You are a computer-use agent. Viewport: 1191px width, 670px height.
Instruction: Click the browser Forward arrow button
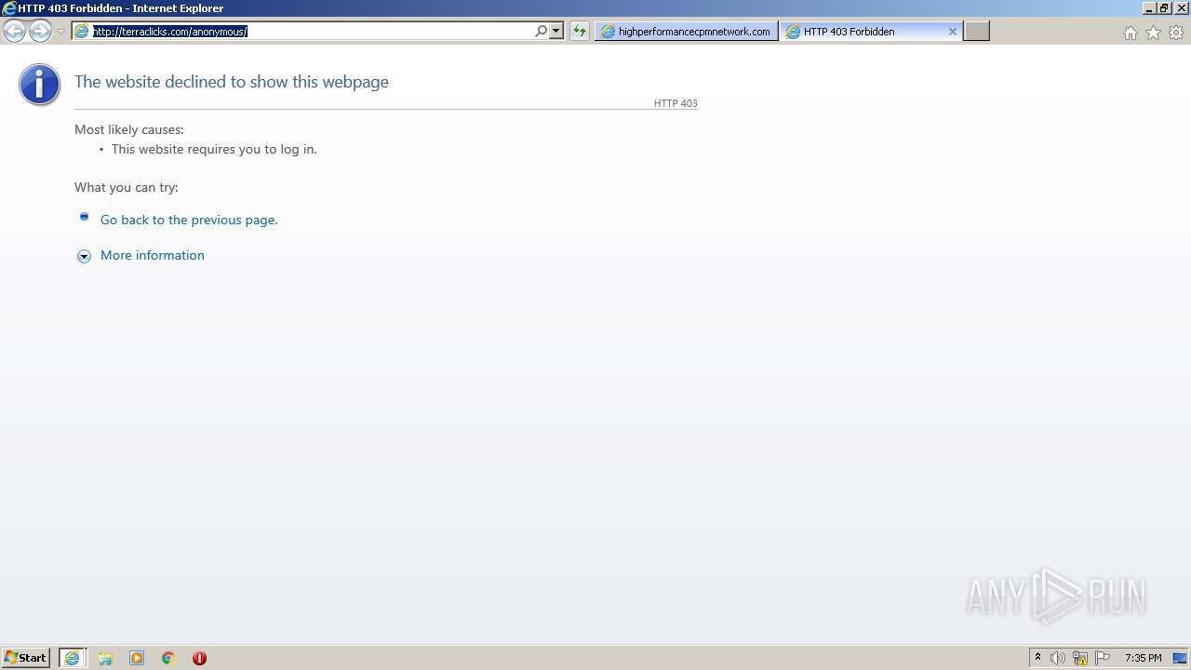[40, 32]
